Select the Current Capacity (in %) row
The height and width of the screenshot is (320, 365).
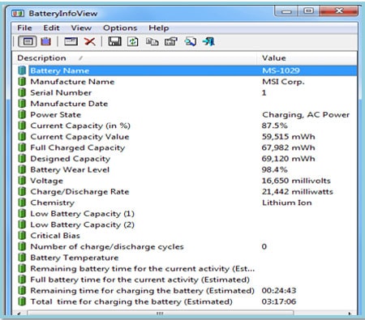(185, 126)
